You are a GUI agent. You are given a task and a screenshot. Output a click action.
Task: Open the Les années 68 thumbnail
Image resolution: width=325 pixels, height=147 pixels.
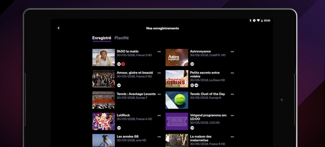(103, 140)
